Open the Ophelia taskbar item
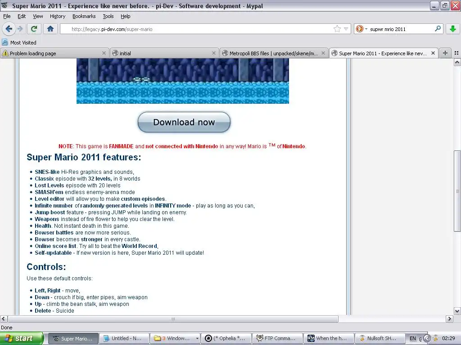This screenshot has width=461, height=345. tap(226, 338)
